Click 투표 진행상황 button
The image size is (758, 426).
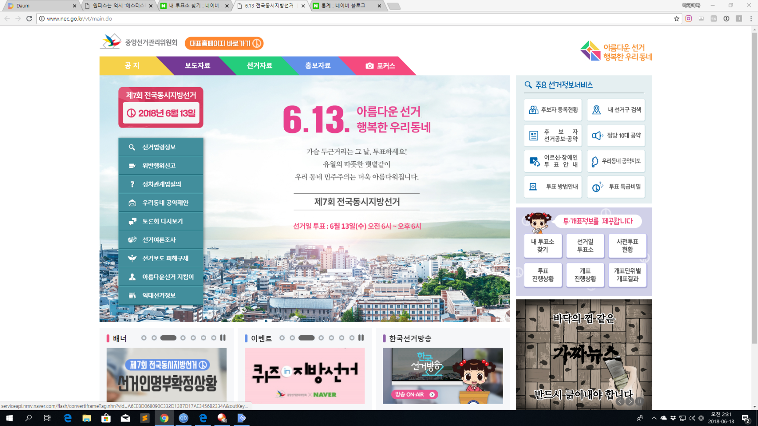(x=543, y=275)
